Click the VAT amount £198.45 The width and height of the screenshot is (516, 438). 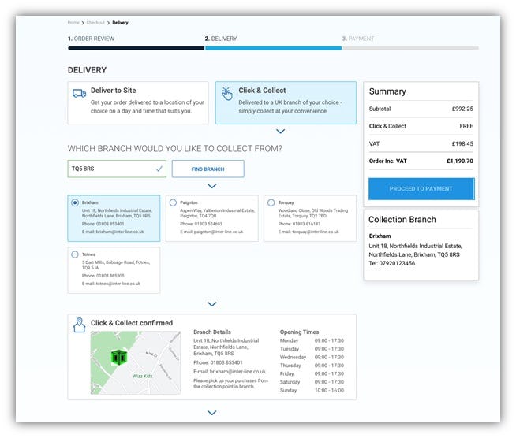(462, 143)
